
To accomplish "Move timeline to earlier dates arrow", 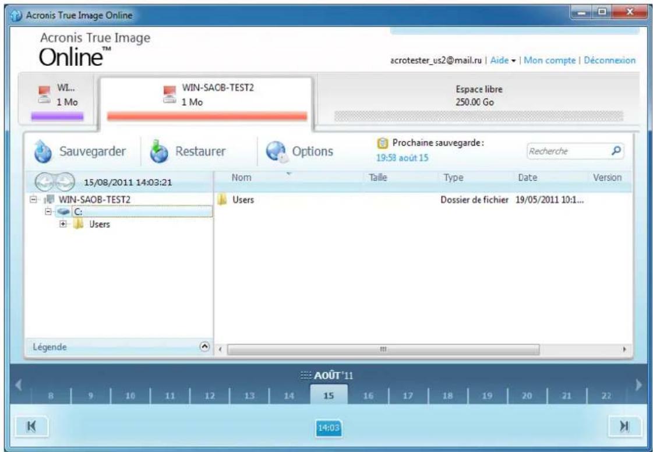I will [x=18, y=385].
